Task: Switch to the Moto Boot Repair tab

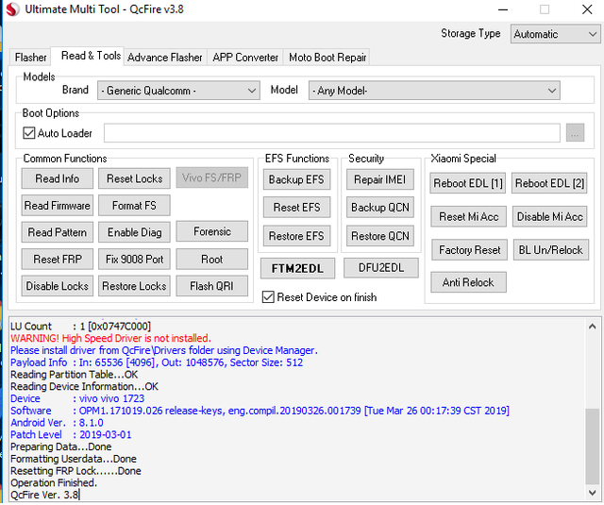Action: pyautogui.click(x=327, y=58)
